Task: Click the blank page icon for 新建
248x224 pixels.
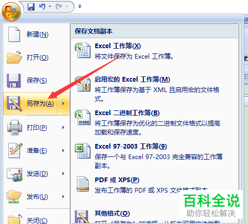Action: [14, 34]
